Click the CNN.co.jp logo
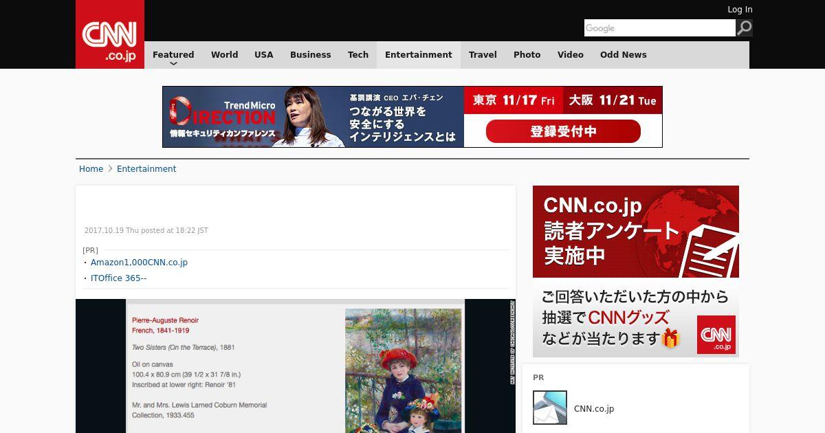This screenshot has height=433, width=825. click(x=110, y=34)
